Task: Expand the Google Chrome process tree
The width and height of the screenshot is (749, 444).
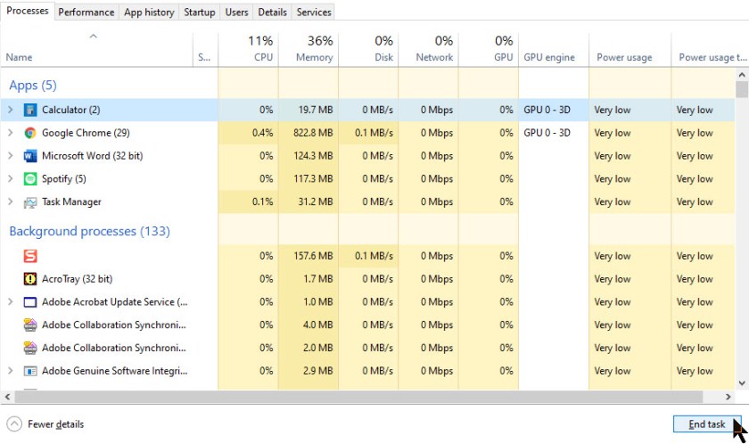Action: (x=11, y=133)
